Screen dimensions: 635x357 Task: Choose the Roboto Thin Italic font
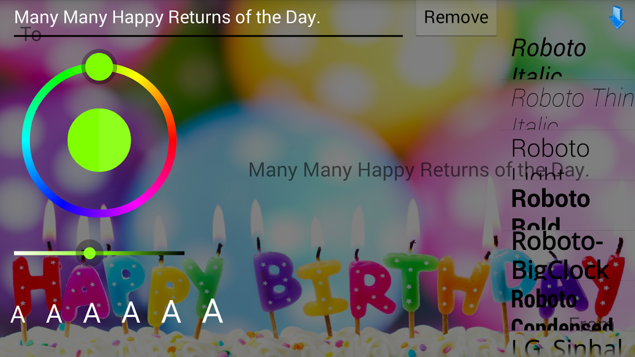click(x=567, y=105)
